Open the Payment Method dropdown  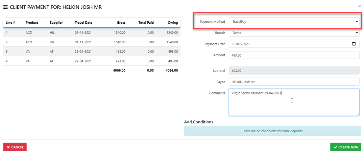[x=293, y=22]
